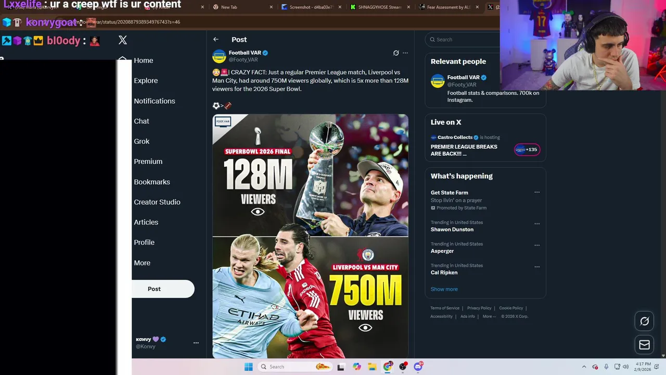Select Explore in X sidebar
666x375 pixels.
tap(146, 81)
